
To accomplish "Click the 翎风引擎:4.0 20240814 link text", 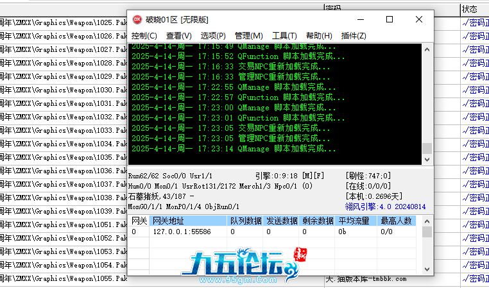I will click(385, 207).
